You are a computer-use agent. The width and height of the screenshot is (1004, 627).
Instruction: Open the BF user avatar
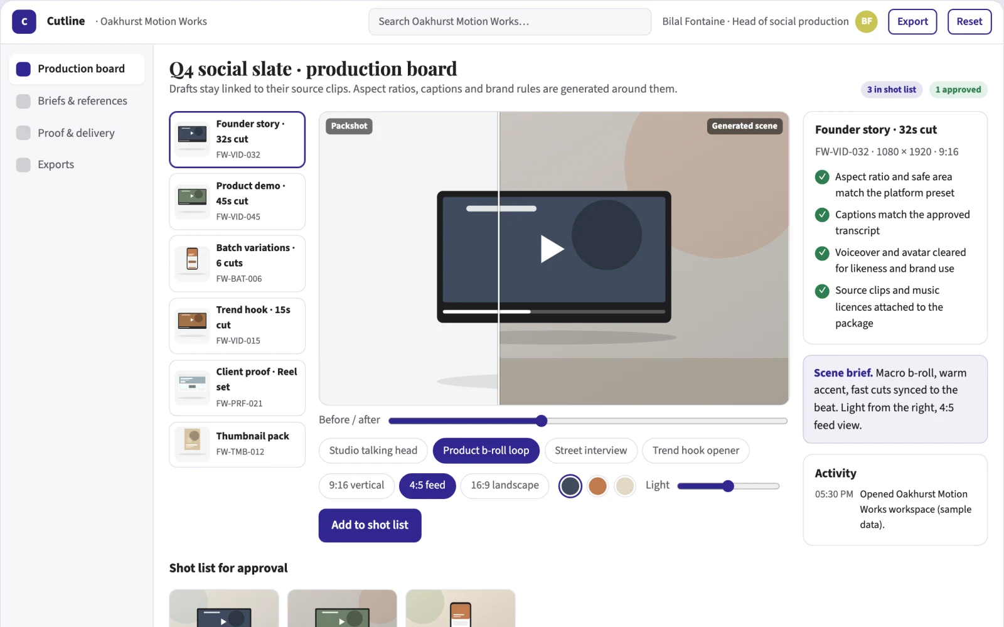click(x=867, y=21)
